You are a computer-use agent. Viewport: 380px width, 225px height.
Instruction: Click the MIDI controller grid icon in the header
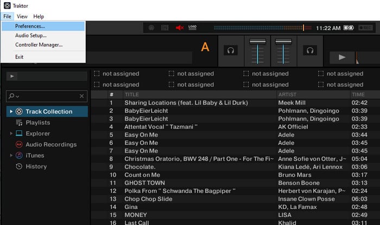pos(165,28)
